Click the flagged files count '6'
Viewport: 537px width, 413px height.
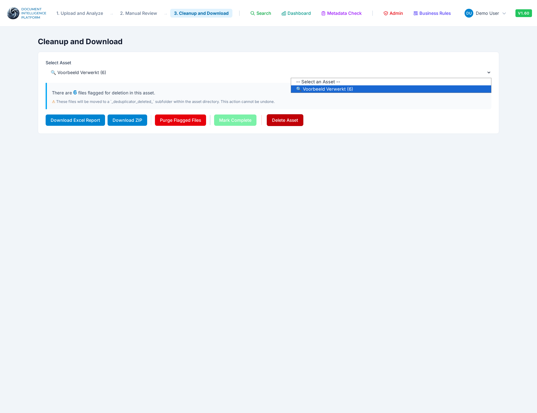(75, 93)
